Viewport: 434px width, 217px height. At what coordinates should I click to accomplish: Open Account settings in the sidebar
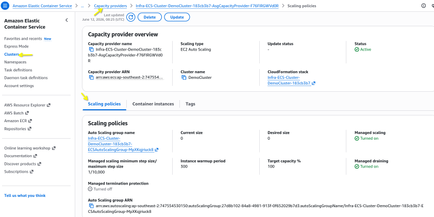tap(19, 86)
